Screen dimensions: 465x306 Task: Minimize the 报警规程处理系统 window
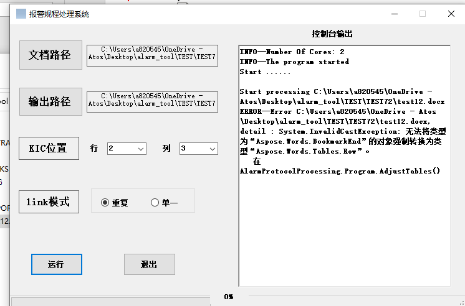(393, 14)
